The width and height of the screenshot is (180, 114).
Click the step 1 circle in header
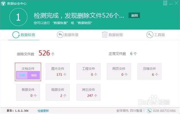18,17
